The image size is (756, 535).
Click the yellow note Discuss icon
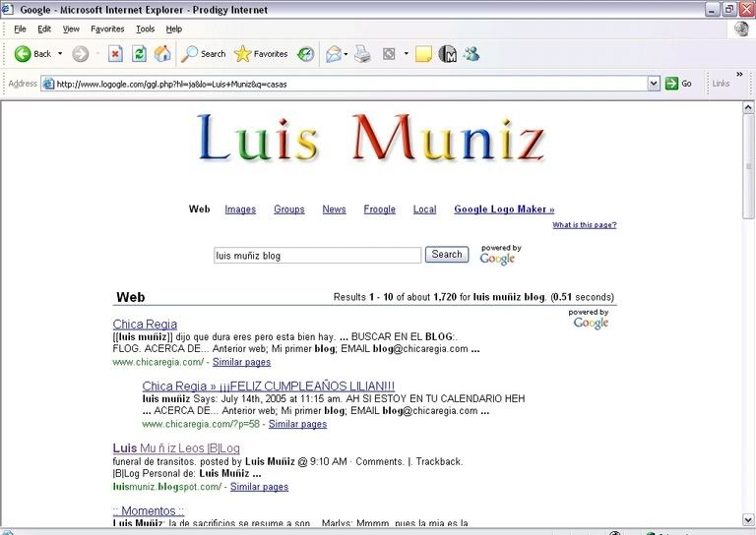(423, 54)
